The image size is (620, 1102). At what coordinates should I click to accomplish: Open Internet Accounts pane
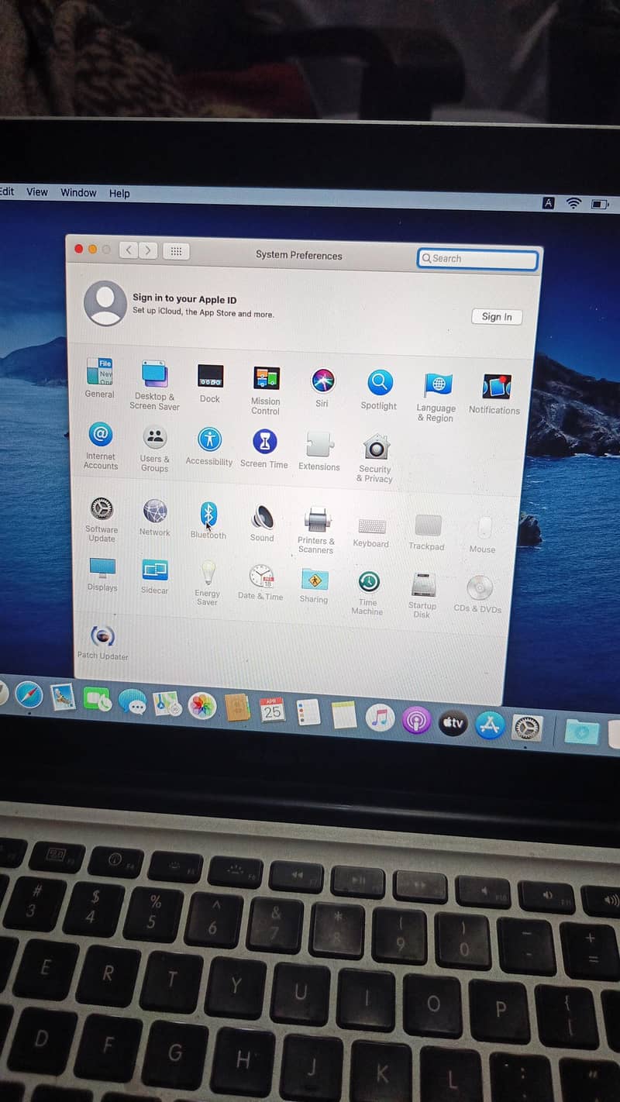tap(101, 446)
